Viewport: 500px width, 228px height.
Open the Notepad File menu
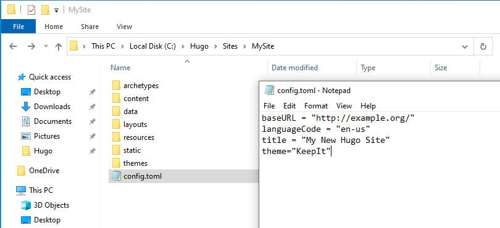point(269,106)
